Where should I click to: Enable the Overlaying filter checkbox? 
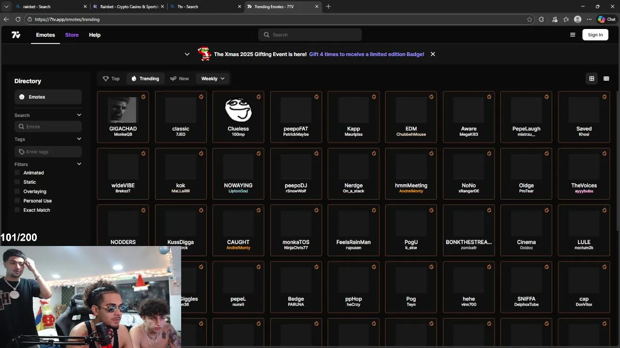tap(17, 191)
